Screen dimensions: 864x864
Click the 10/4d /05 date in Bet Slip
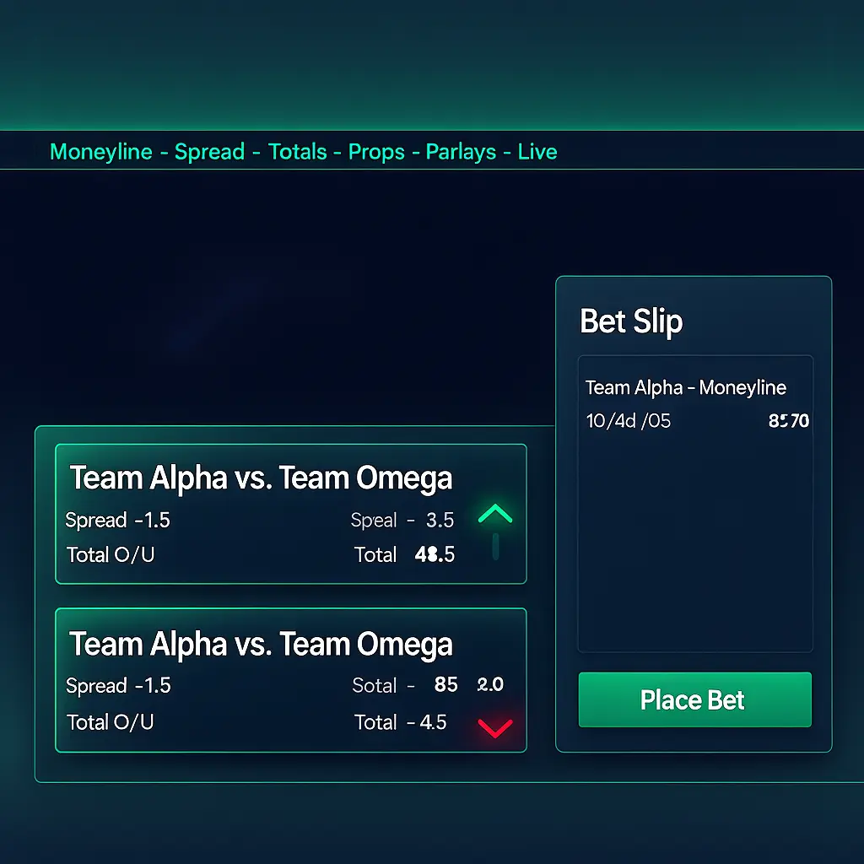click(x=628, y=420)
